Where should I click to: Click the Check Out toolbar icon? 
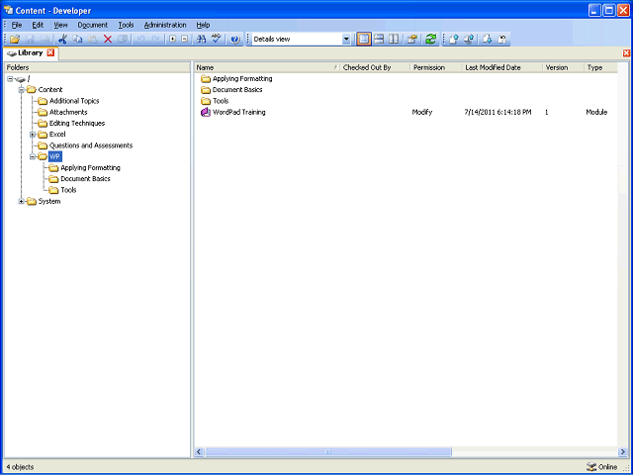coord(488,40)
